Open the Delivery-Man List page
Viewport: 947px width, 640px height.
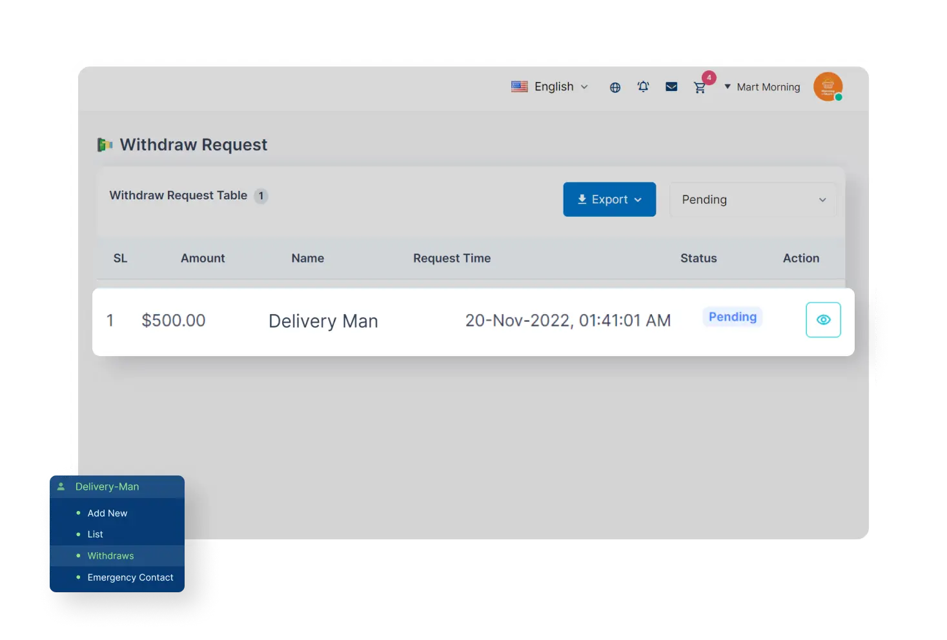pyautogui.click(x=95, y=534)
